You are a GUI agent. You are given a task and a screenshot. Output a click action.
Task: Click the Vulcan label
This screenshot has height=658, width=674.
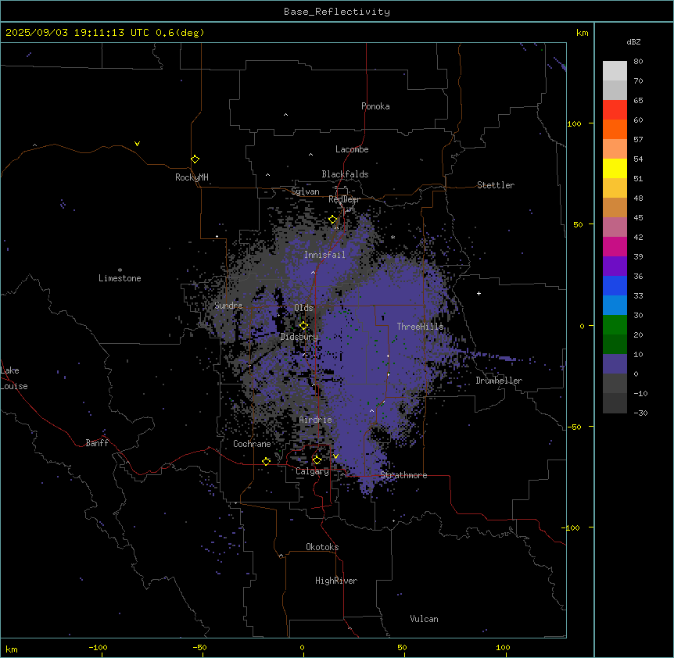pos(425,619)
